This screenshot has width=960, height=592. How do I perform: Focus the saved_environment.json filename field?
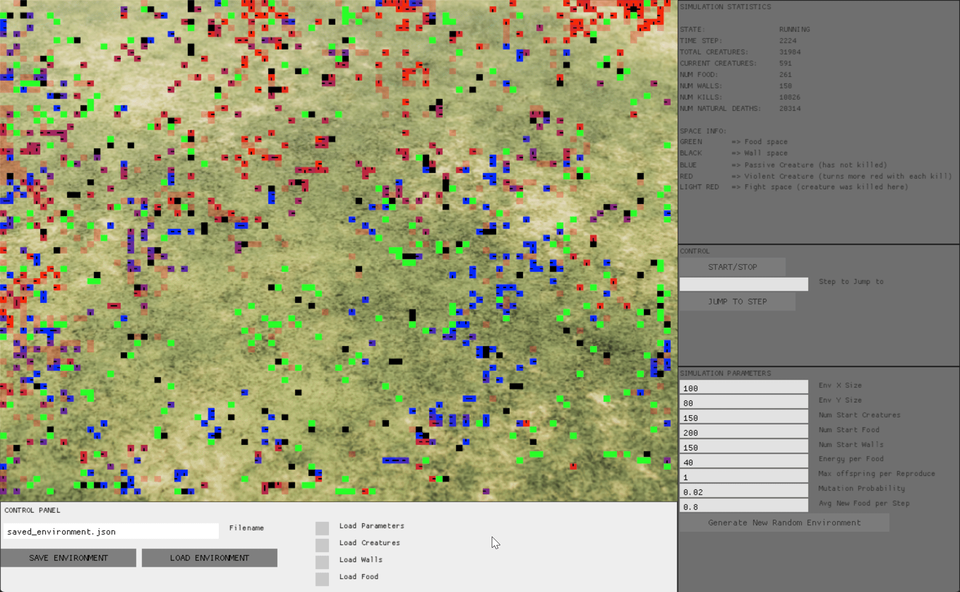pyautogui.click(x=111, y=531)
